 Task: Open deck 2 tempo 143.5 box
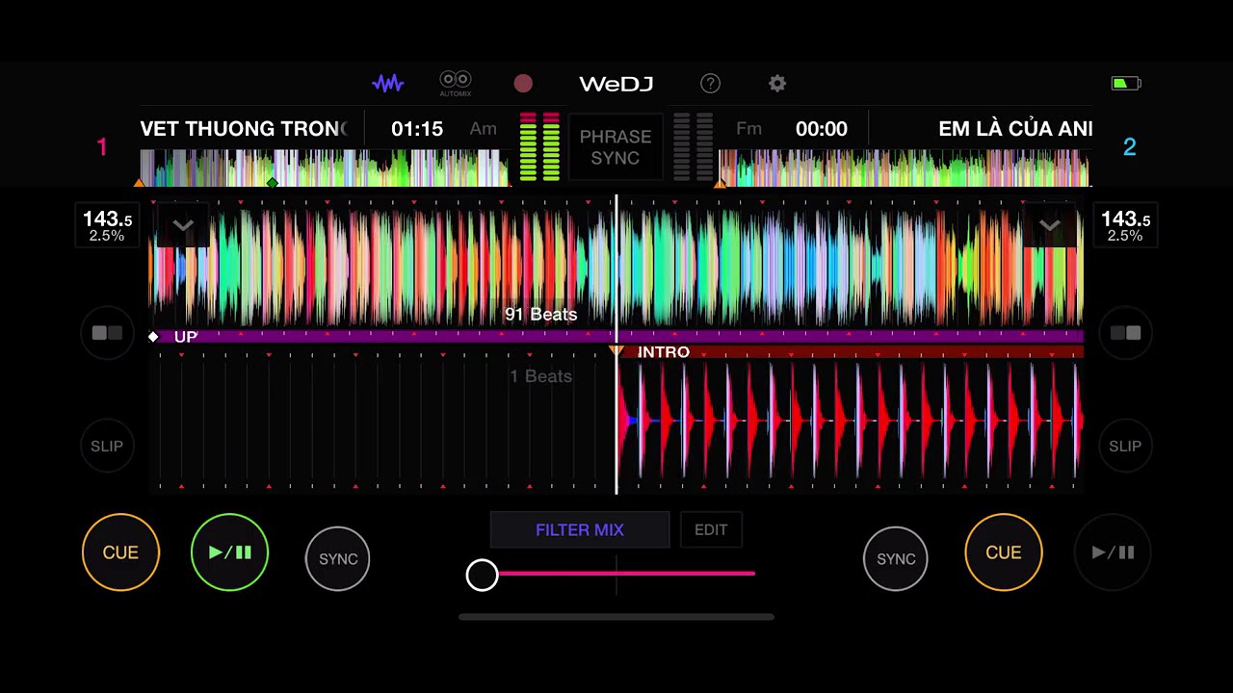pyautogui.click(x=1125, y=225)
